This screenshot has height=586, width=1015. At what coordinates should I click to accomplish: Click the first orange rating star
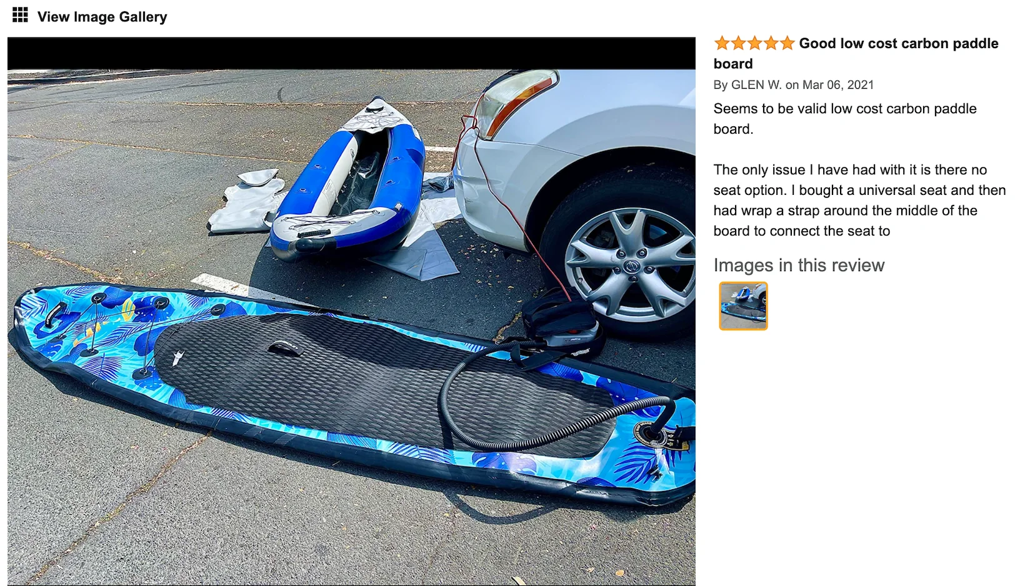pyautogui.click(x=722, y=43)
